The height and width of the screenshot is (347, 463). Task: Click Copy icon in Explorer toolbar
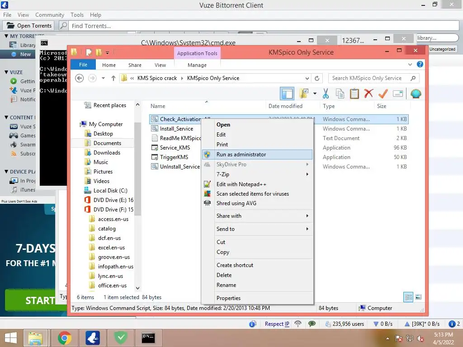pyautogui.click(x=340, y=94)
